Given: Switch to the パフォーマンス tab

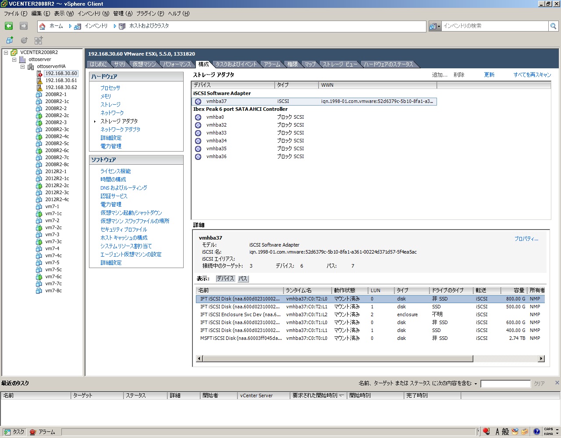Looking at the screenshot, I should 177,64.
